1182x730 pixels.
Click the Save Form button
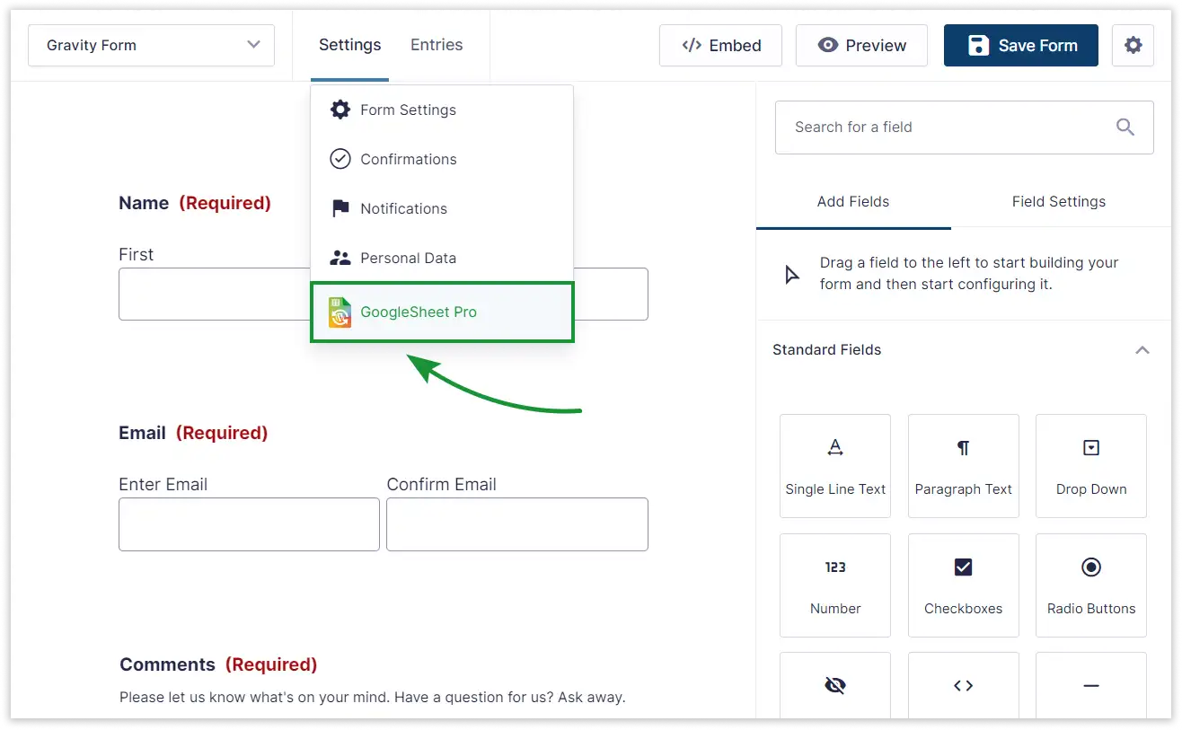tap(1020, 45)
